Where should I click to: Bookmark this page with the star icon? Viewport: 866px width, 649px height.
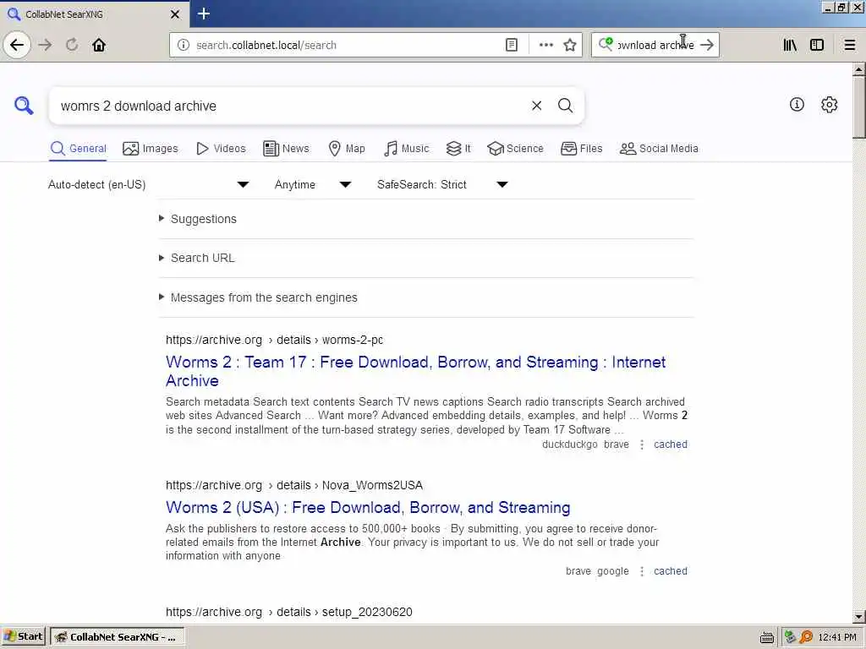pos(570,46)
